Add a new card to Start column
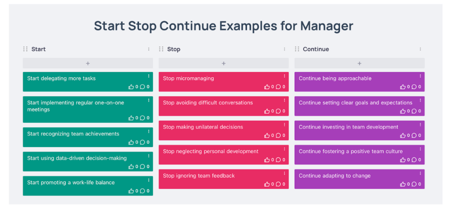This screenshot has height=208, width=450. 88,63
